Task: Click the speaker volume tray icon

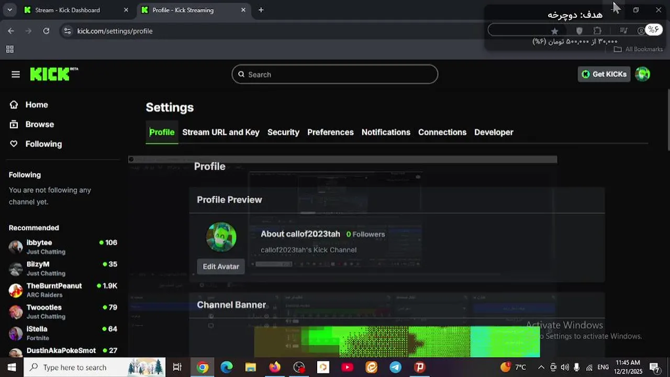Action: 565,367
